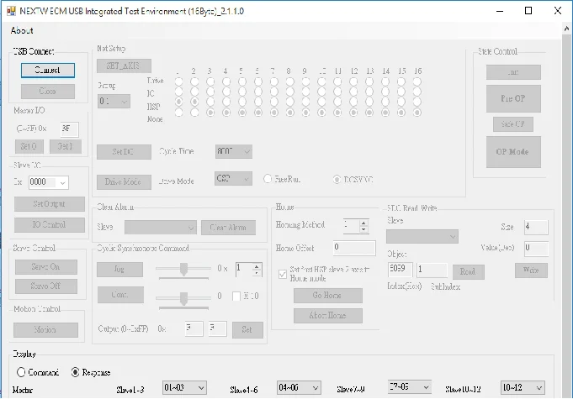Select the FreeRun radio button
Image resolution: width=573 pixels, height=399 pixels.
[268, 179]
